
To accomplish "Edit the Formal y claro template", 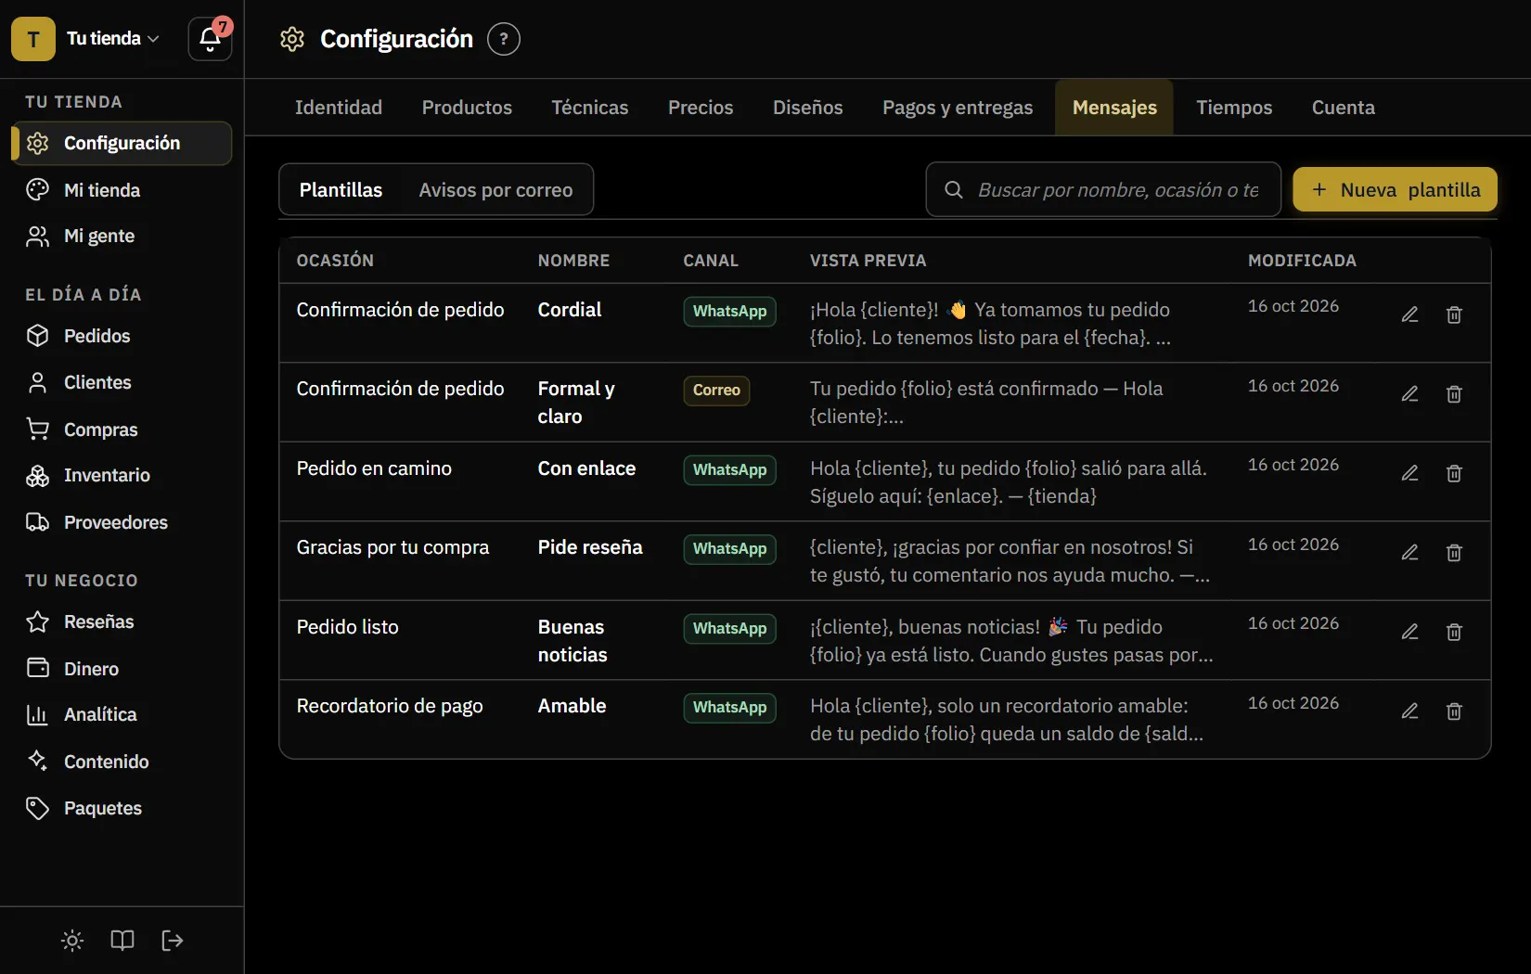I will pyautogui.click(x=1409, y=394).
